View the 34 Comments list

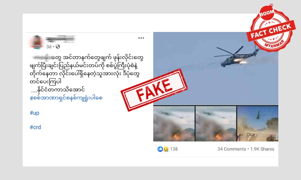pos(232,149)
